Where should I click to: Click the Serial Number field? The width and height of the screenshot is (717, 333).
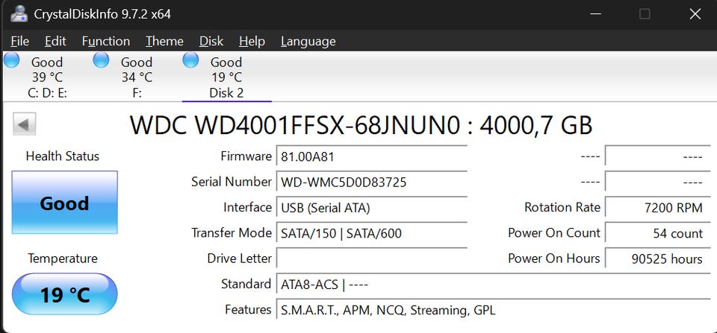pos(371,183)
